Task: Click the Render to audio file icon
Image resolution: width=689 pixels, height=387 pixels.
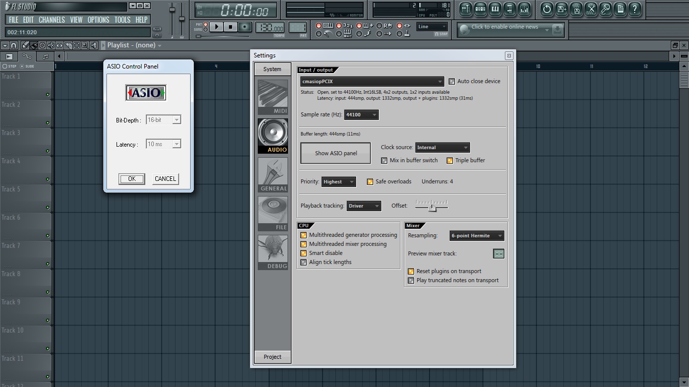Action: click(577, 9)
